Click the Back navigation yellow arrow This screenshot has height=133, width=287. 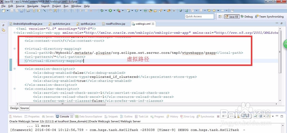[214, 10]
